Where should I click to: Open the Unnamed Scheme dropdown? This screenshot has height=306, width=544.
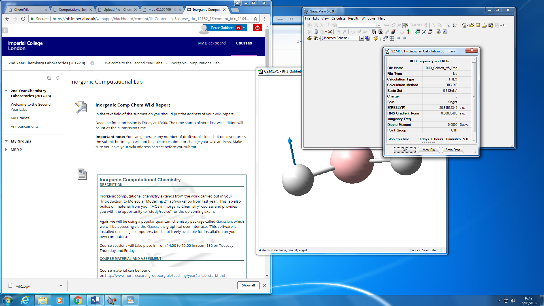coord(362,38)
